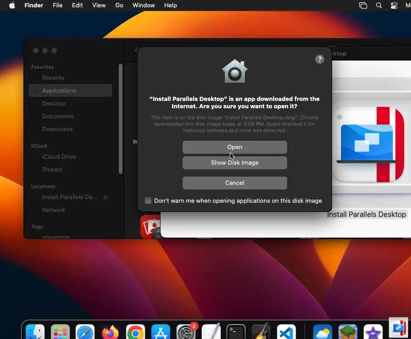Open System Settings from the Dock
The image size is (411, 339).
click(x=186, y=332)
